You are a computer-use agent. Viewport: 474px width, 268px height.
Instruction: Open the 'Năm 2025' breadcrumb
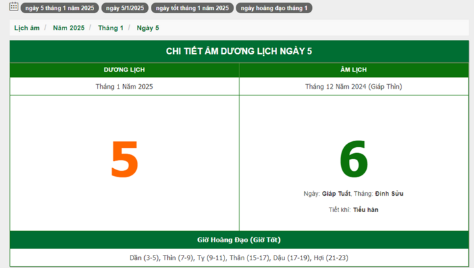point(68,28)
